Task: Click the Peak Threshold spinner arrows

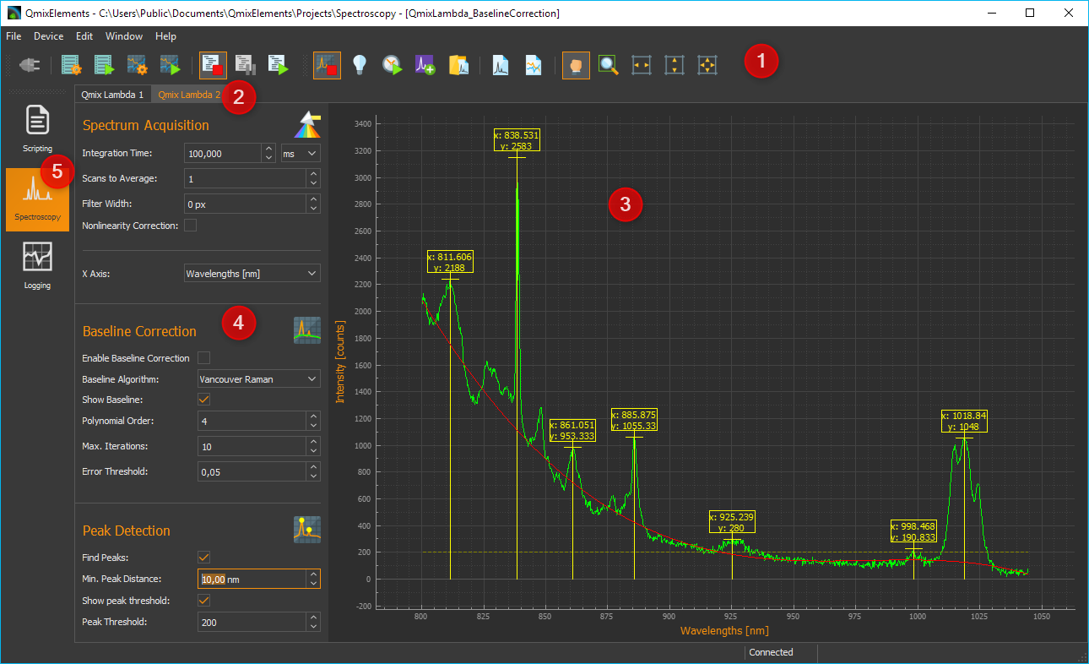Action: 313,622
